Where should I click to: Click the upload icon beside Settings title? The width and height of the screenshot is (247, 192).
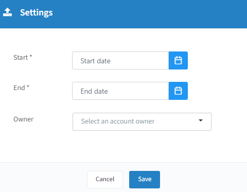(x=7, y=12)
